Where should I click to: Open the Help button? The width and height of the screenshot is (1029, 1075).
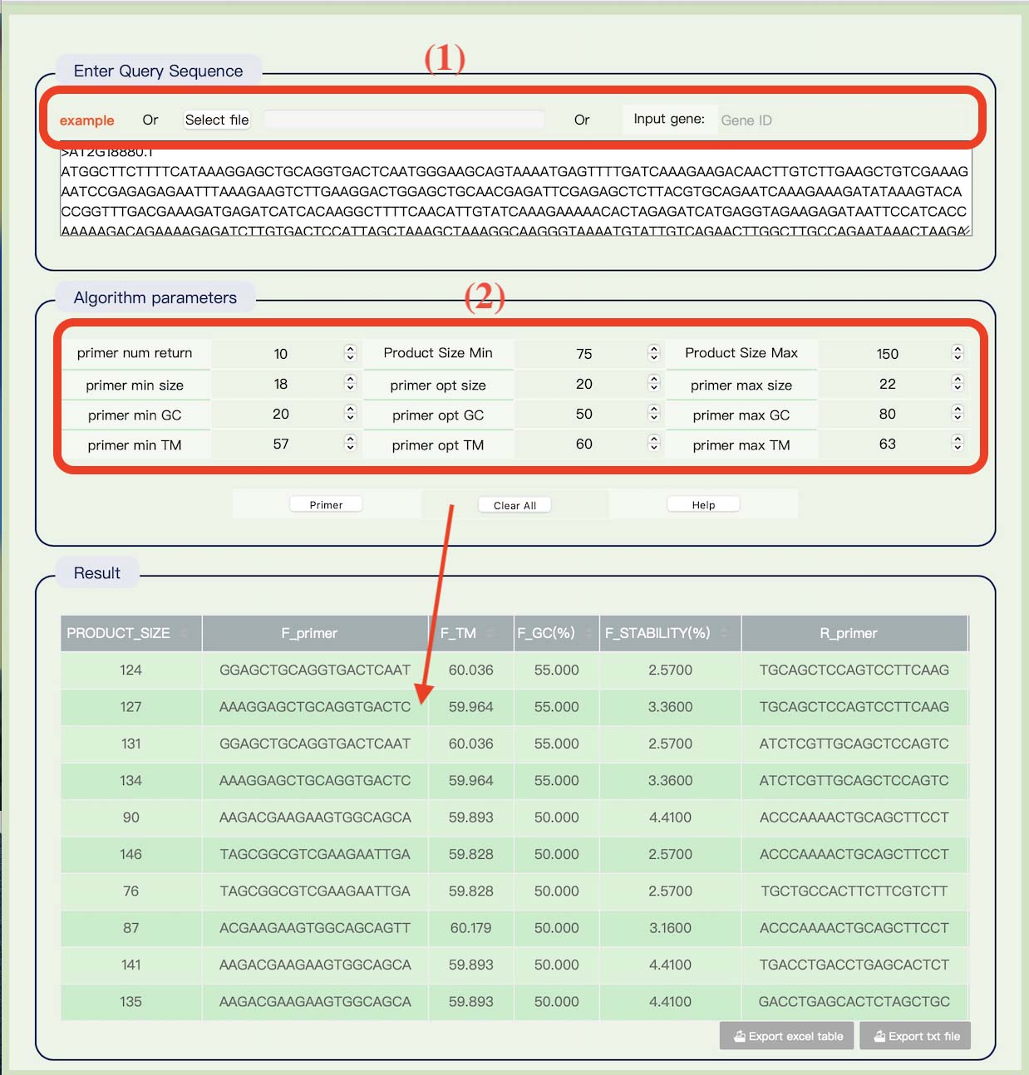coord(703,504)
